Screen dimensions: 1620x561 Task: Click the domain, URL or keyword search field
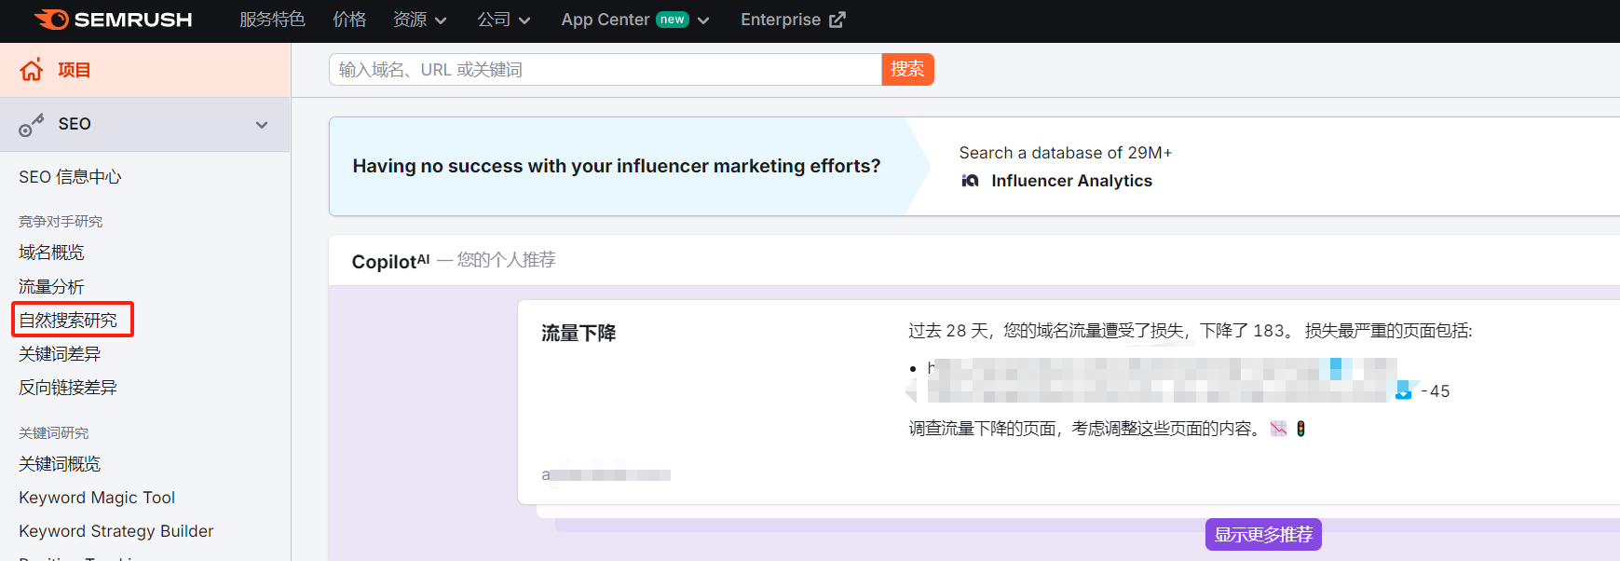point(605,70)
